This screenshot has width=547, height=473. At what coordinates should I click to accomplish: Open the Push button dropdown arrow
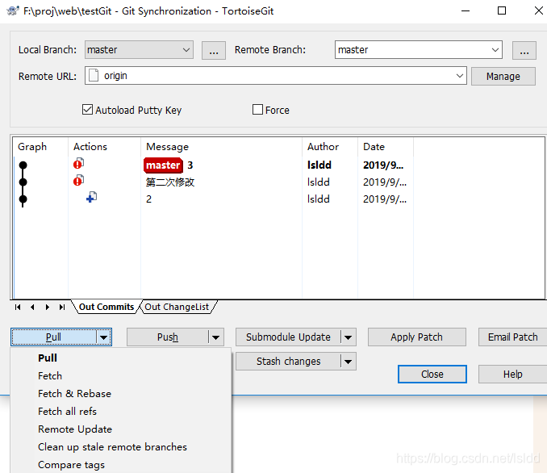pyautogui.click(x=216, y=337)
